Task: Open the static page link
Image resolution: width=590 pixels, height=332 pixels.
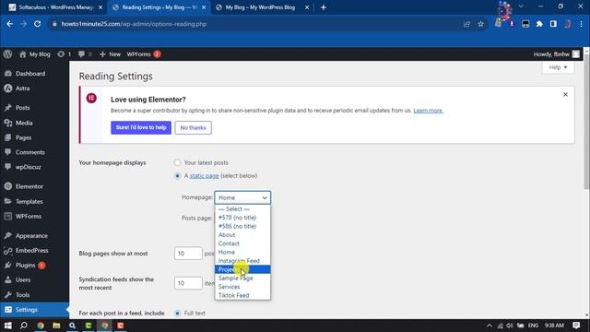Action: 205,176
